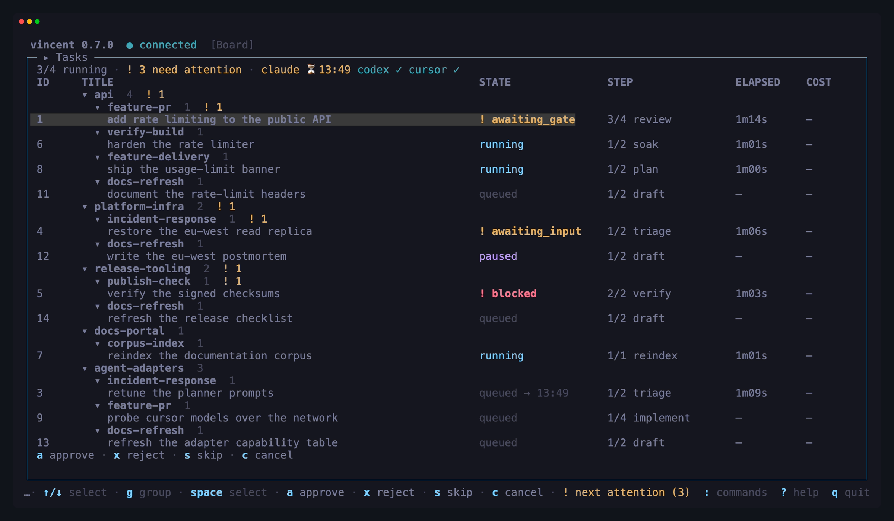Click the attention mark beside awaiting_input
Viewport: 894px width, 521px height.
482,231
